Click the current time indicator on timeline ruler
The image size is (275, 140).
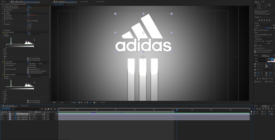[177, 110]
